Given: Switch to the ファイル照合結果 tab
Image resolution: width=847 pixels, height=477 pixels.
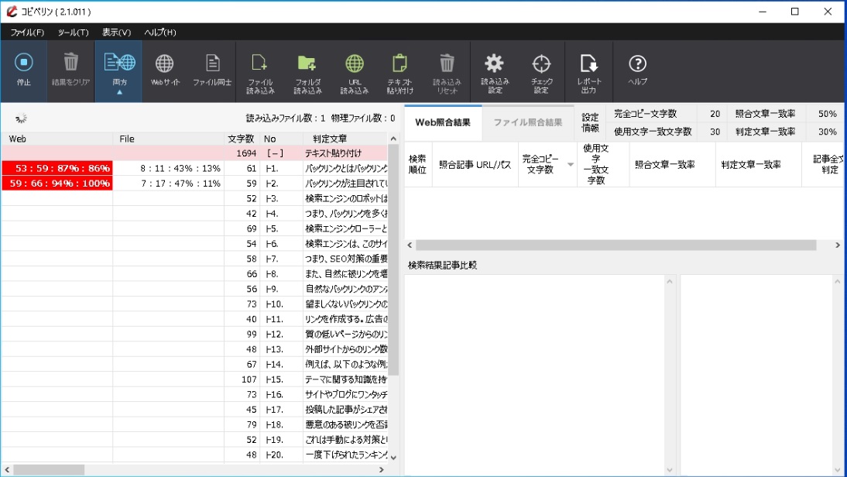Looking at the screenshot, I should click(x=527, y=122).
